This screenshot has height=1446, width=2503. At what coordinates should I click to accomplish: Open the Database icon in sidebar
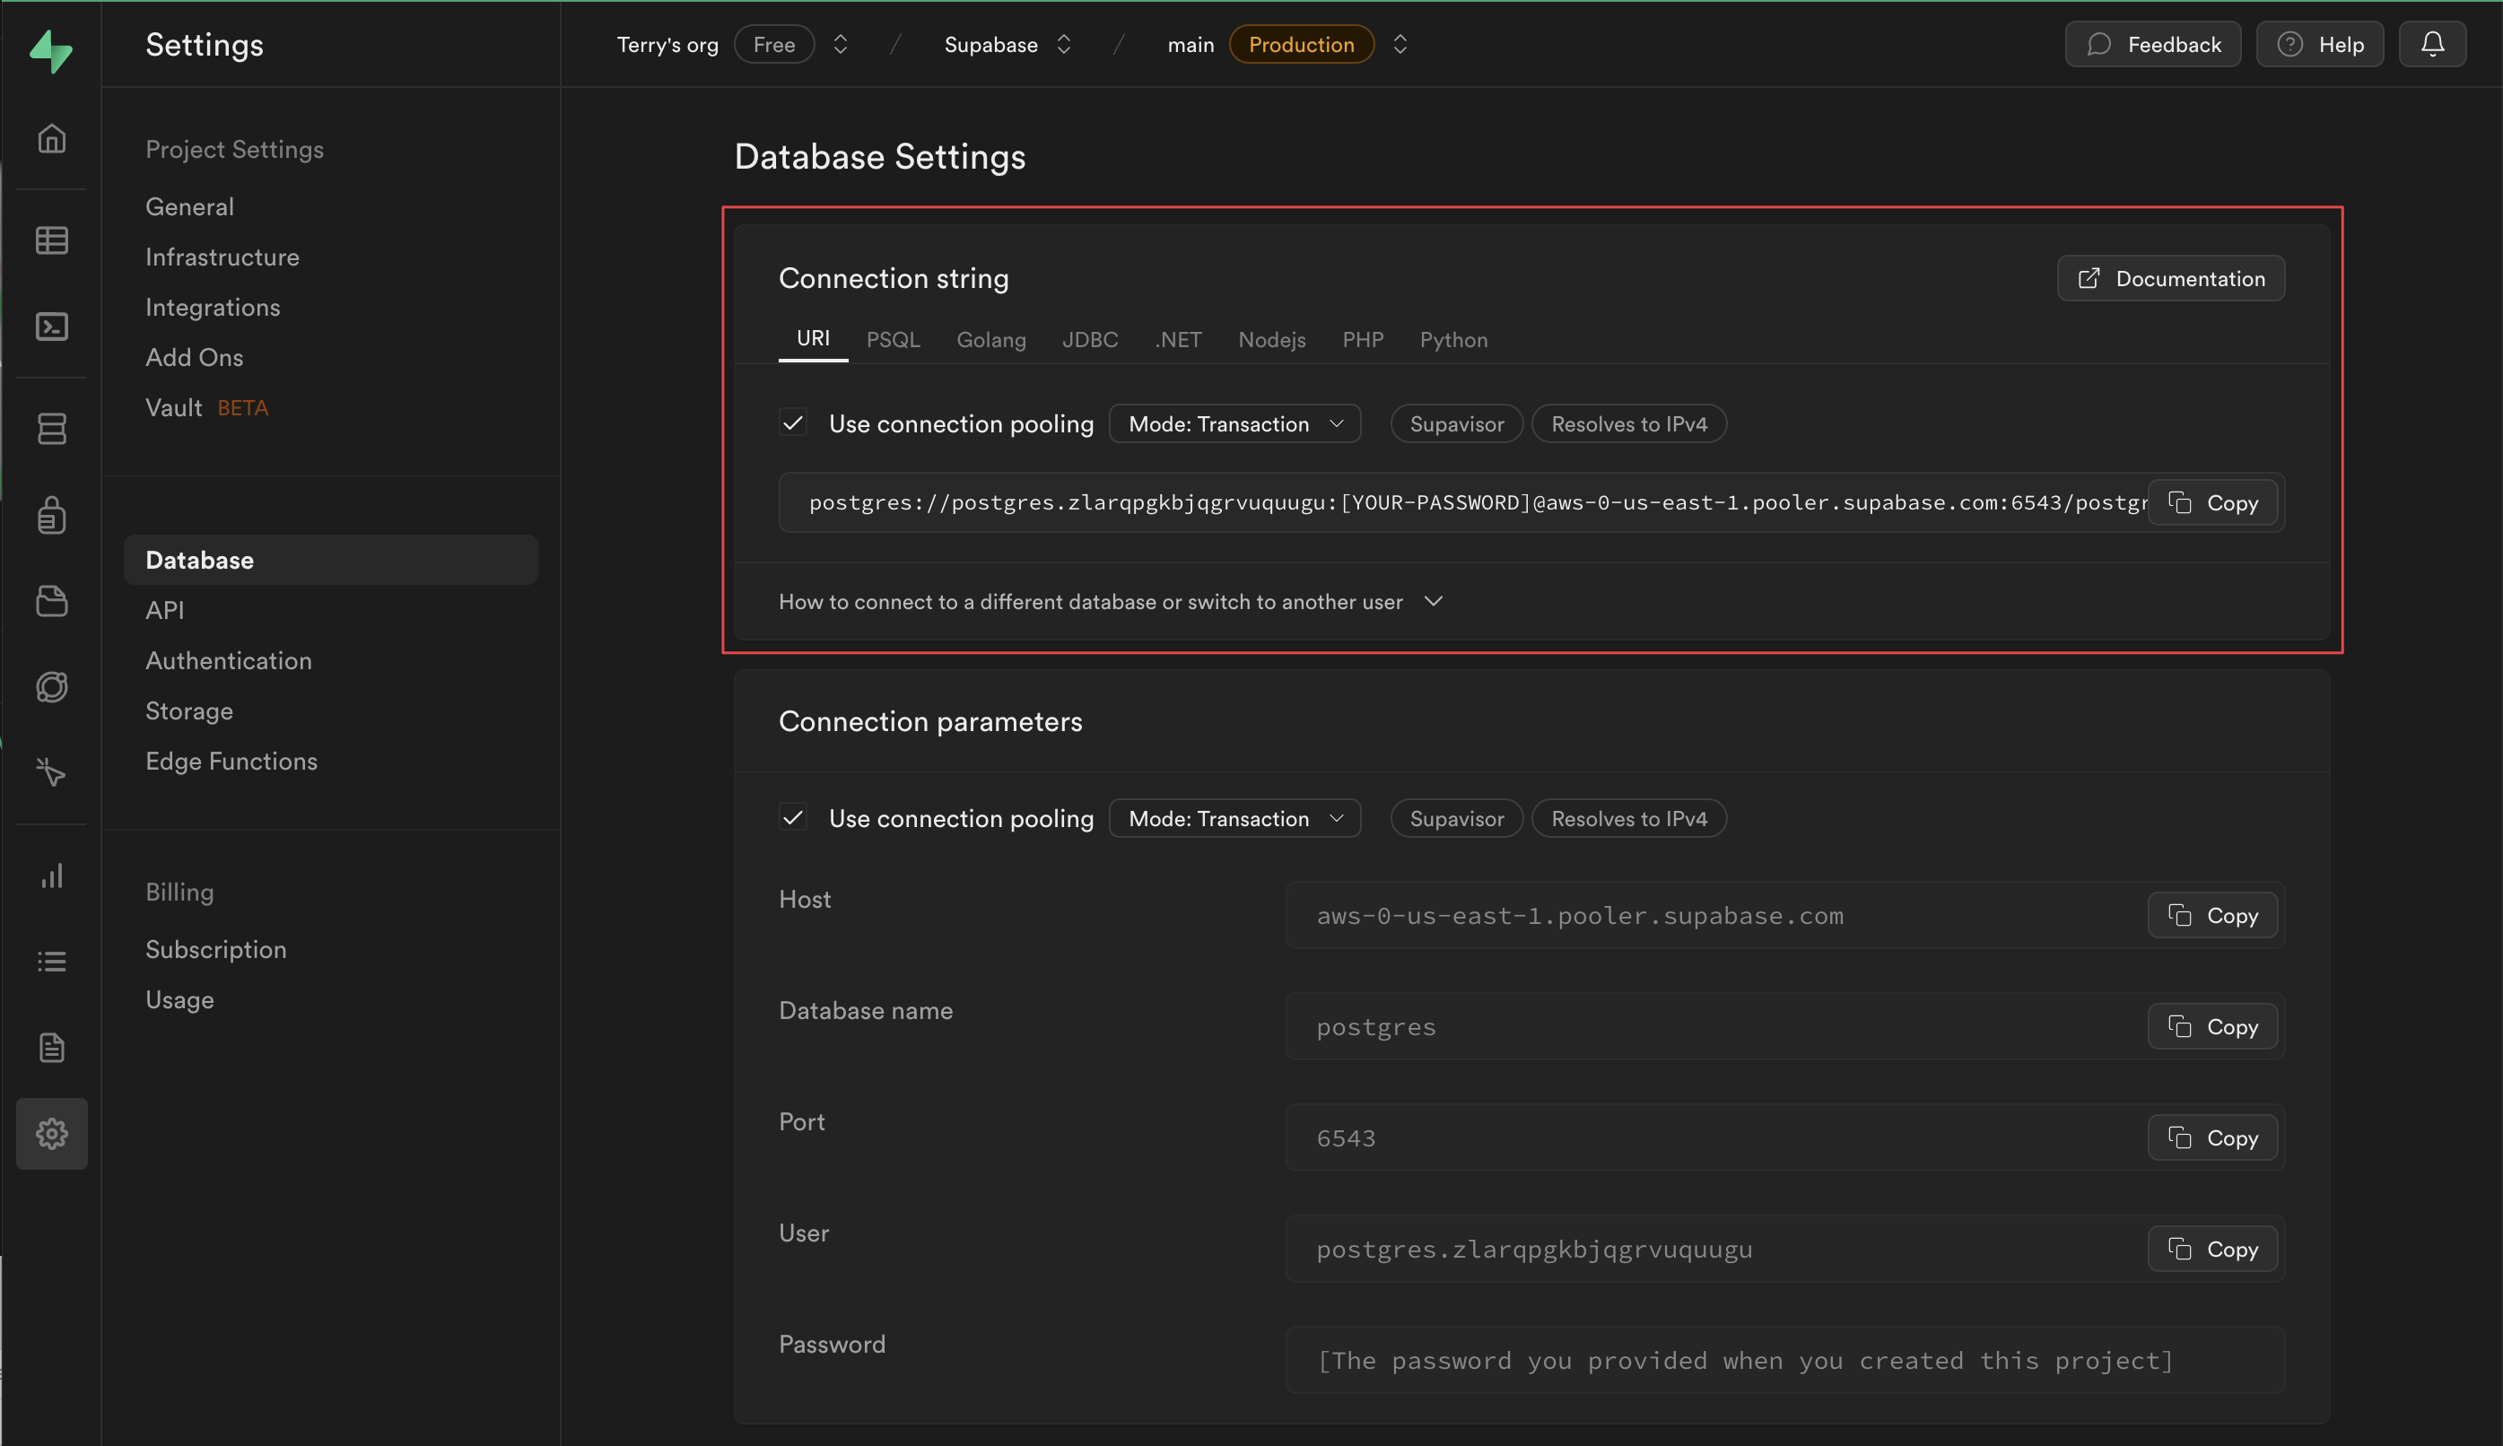52,429
